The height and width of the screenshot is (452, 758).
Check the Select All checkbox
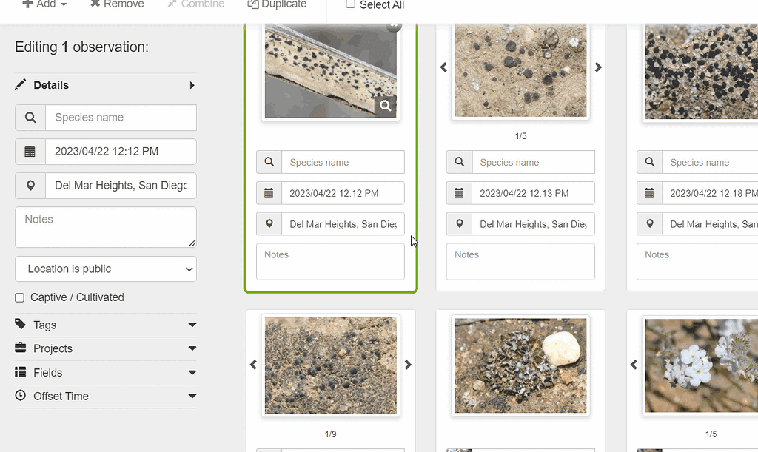[350, 4]
